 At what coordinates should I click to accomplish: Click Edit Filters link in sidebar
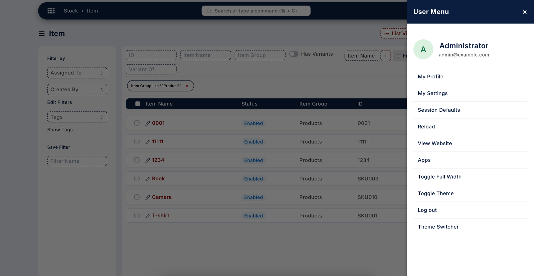pyautogui.click(x=60, y=102)
